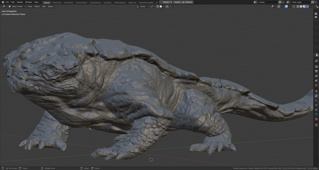
Task: Enable proportional editing toggle
Action: click(x=167, y=6)
